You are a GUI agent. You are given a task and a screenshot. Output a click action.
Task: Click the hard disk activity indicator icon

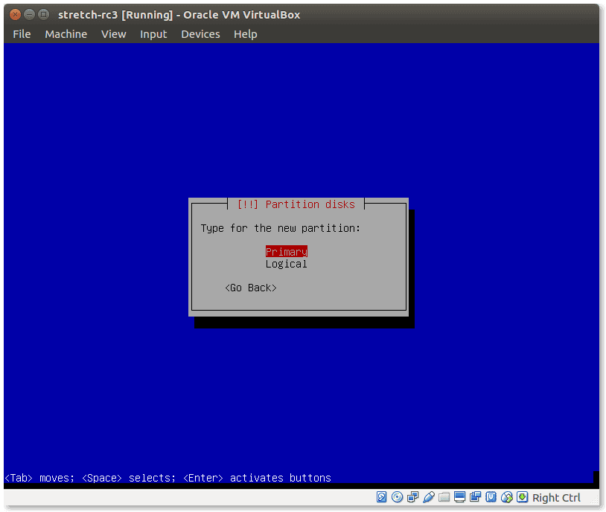(382, 497)
